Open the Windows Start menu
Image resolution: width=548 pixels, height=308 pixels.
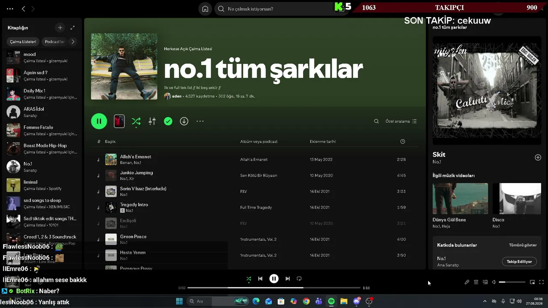pos(179,301)
